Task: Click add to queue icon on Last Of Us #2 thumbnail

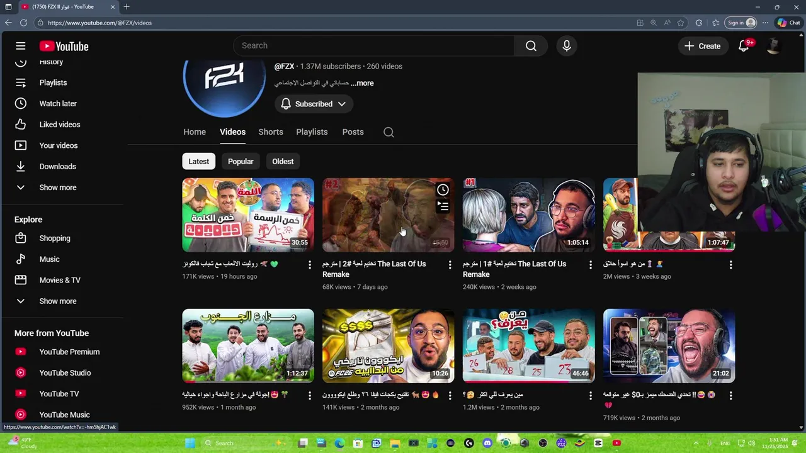Action: pyautogui.click(x=443, y=205)
